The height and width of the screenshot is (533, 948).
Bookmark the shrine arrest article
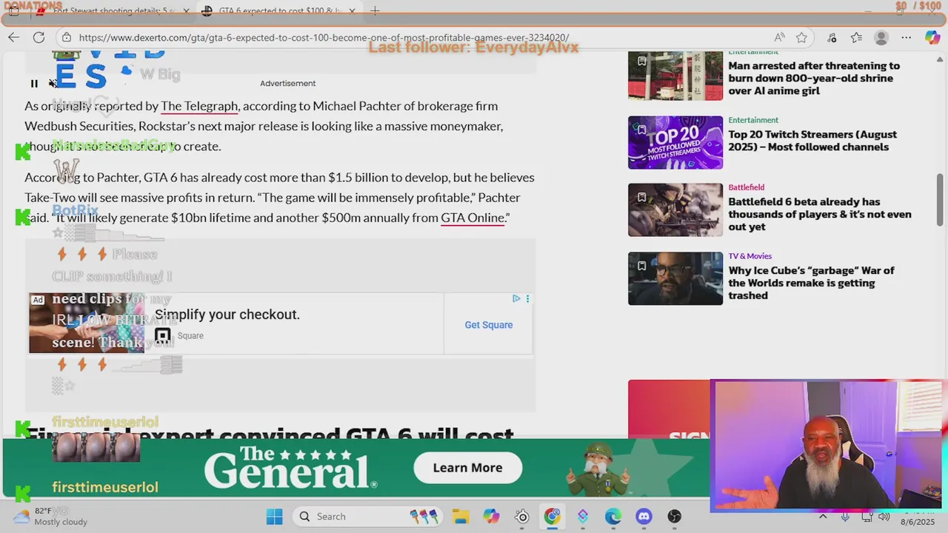point(641,61)
